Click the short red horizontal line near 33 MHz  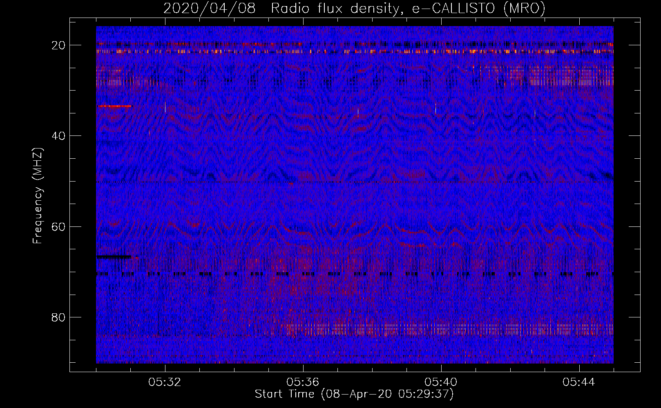[x=115, y=106]
